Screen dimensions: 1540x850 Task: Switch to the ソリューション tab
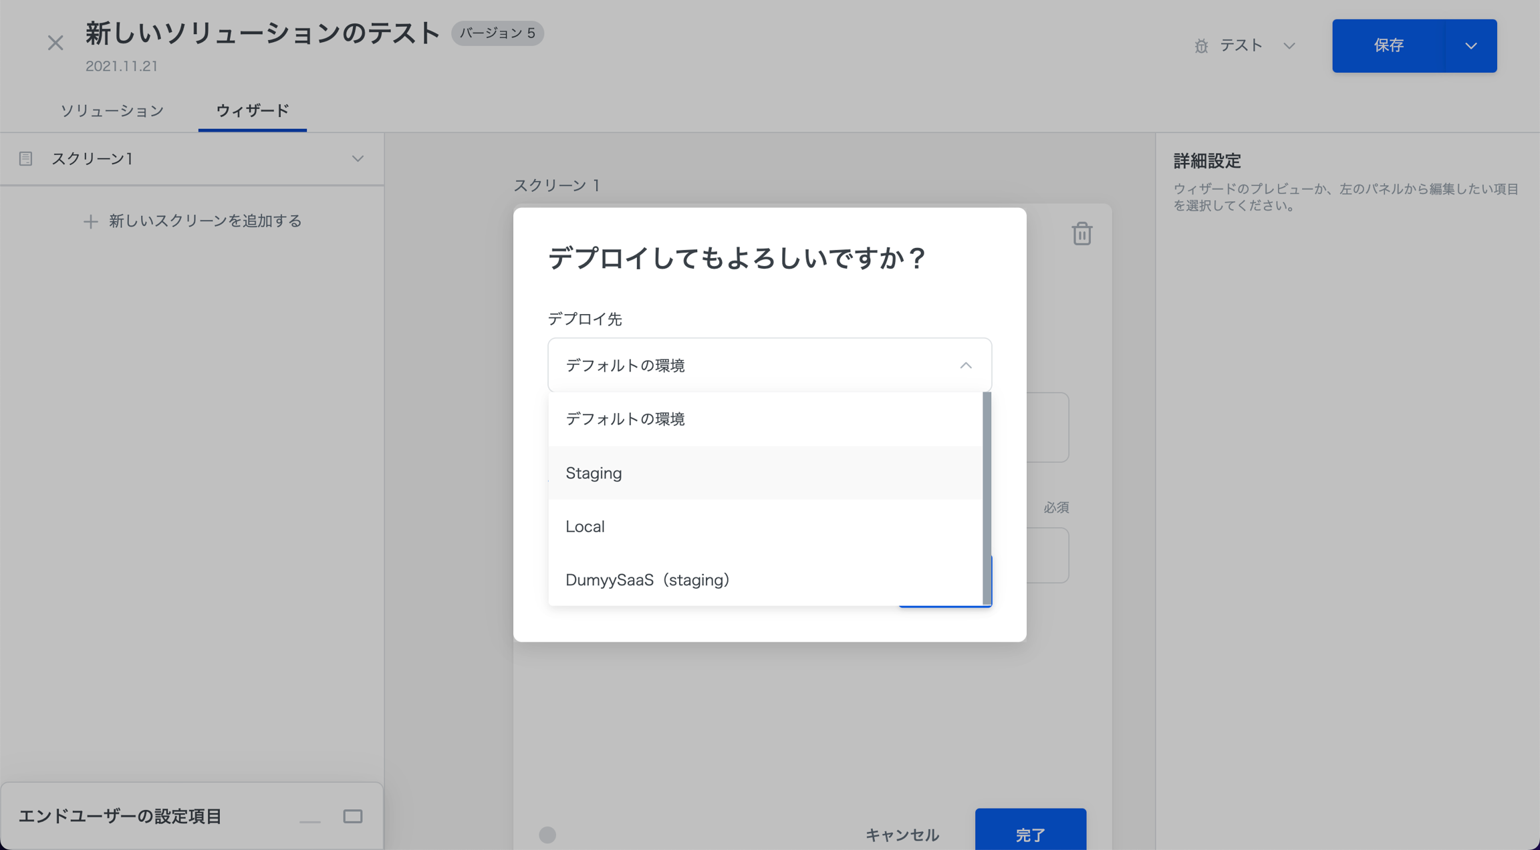pyautogui.click(x=112, y=111)
